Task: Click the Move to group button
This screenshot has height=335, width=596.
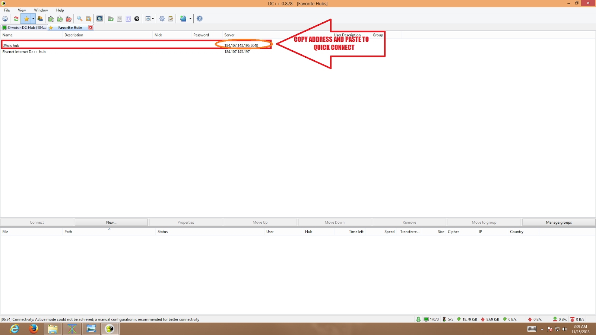Action: 484,222
